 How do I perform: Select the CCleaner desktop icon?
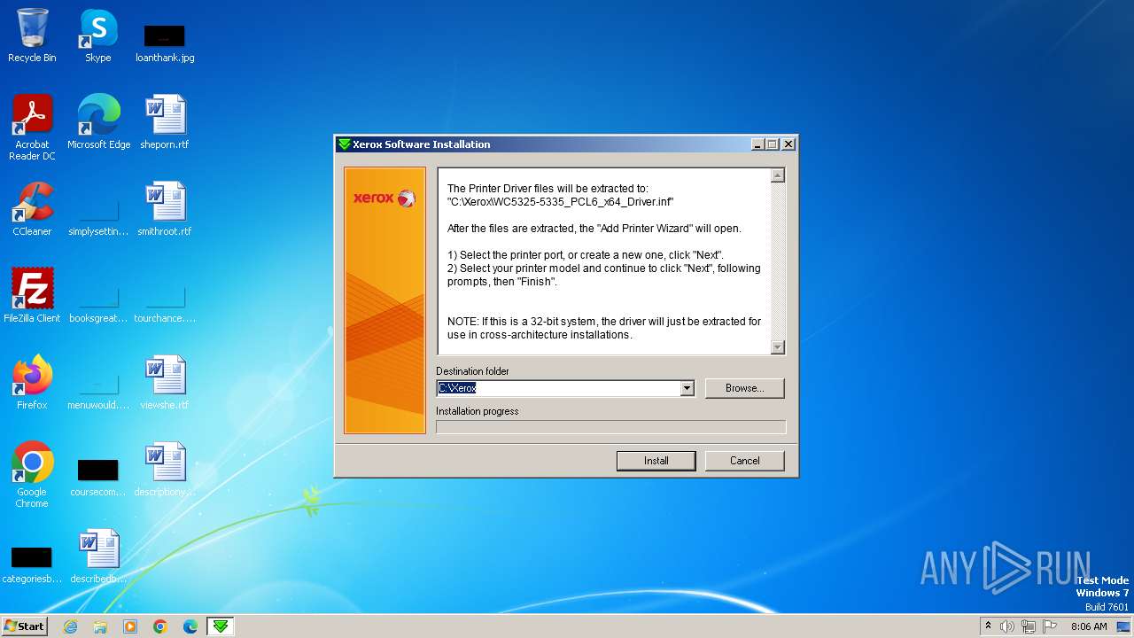tap(32, 209)
